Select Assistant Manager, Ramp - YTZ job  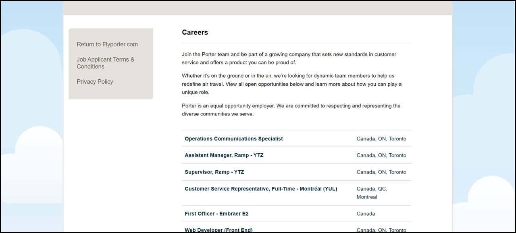[x=224, y=155]
